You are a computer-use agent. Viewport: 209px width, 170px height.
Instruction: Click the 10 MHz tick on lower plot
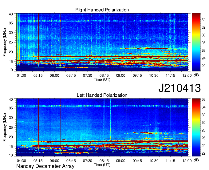pos(11,155)
